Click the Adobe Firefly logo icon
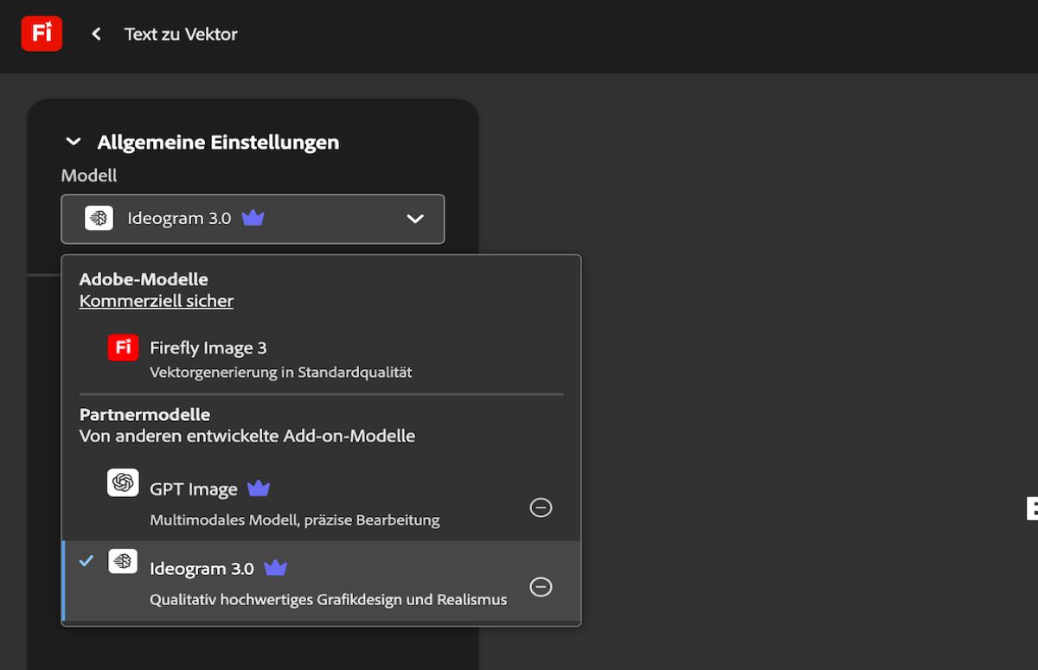 (42, 34)
